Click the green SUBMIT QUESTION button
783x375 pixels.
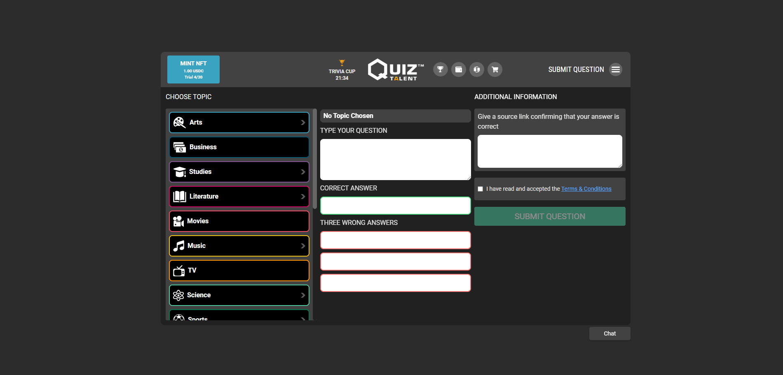pyautogui.click(x=550, y=216)
